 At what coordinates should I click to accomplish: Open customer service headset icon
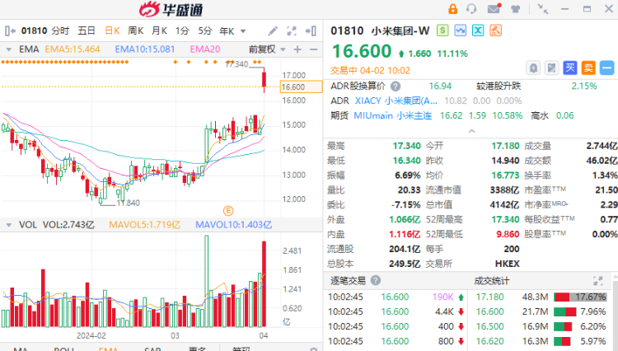point(471,9)
